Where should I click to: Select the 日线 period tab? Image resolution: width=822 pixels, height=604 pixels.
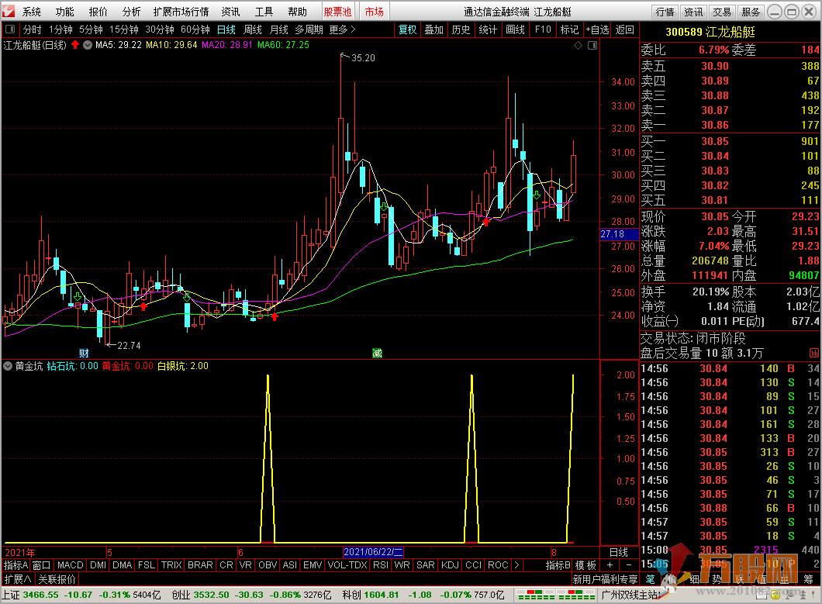pyautogui.click(x=226, y=29)
